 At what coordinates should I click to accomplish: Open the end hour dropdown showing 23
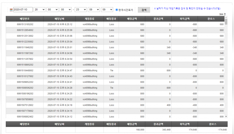(x=81, y=10)
